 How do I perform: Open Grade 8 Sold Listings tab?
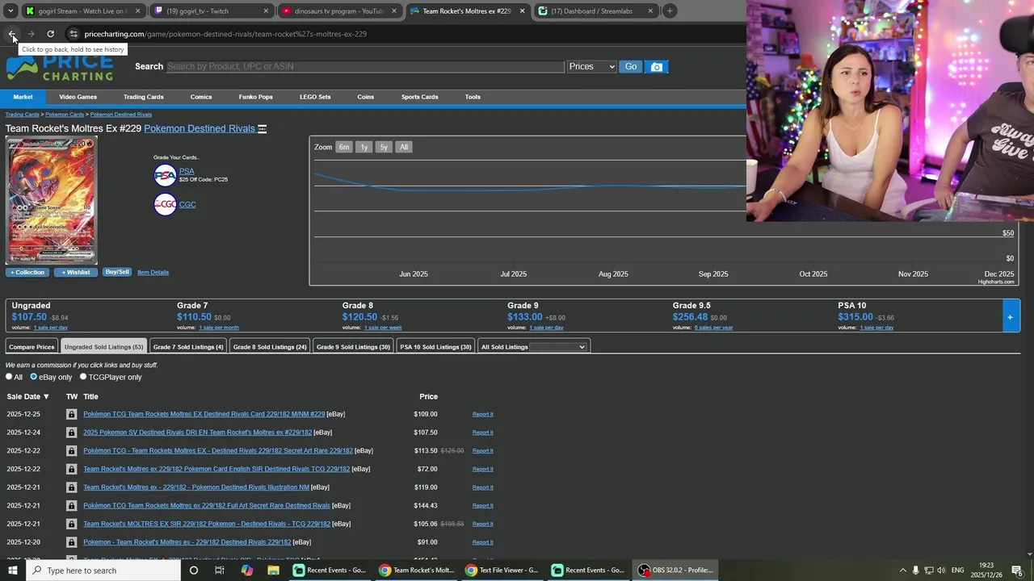tap(270, 347)
